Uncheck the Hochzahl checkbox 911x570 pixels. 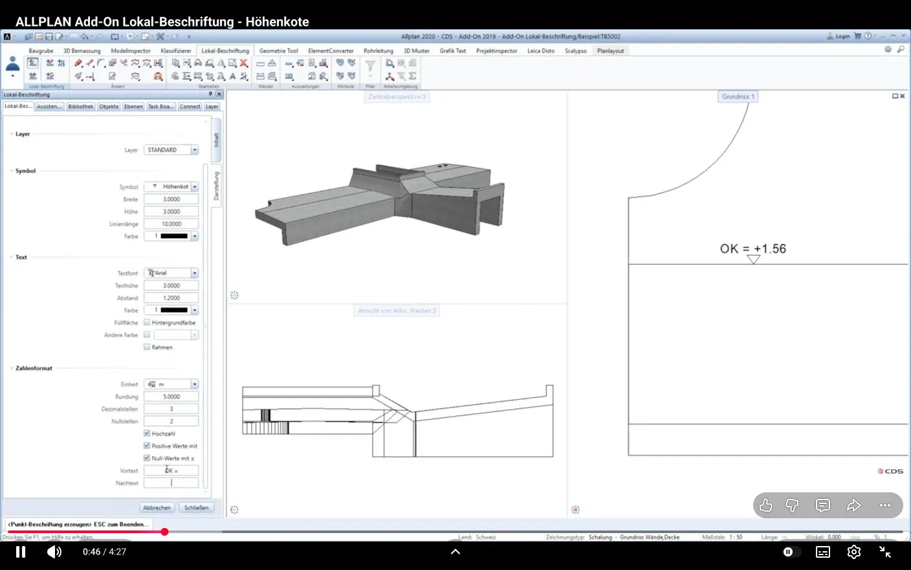[147, 433]
